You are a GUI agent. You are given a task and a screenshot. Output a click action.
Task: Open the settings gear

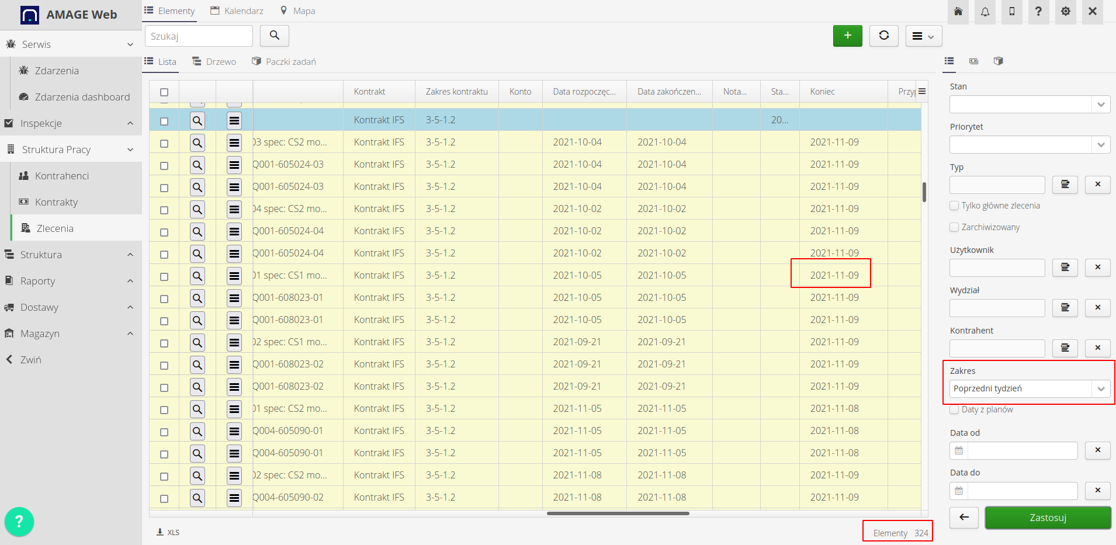pyautogui.click(x=1065, y=12)
